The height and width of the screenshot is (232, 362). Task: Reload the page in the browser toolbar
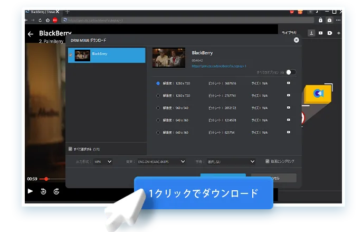pyautogui.click(x=40, y=21)
